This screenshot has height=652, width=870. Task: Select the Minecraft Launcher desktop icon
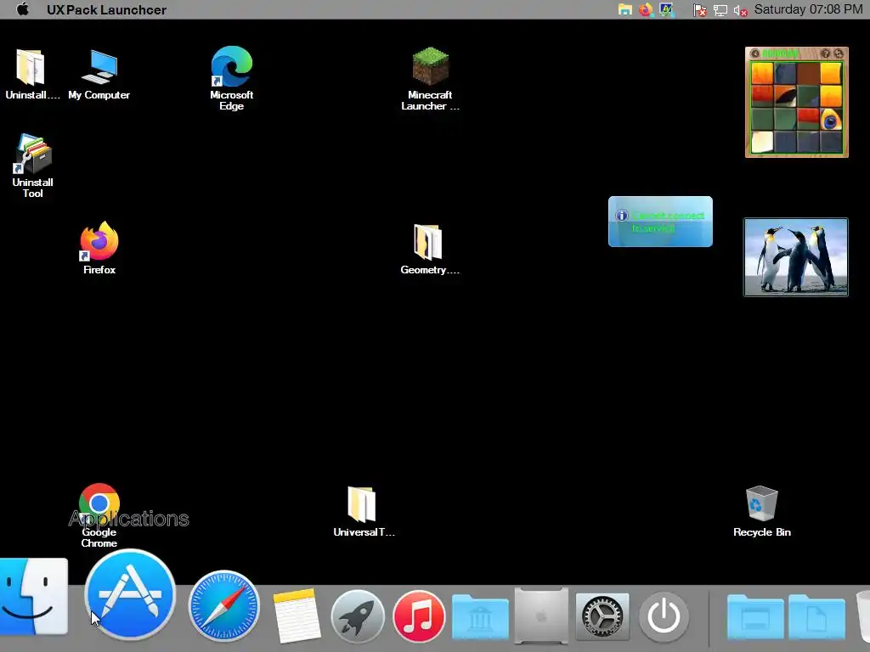coord(430,79)
